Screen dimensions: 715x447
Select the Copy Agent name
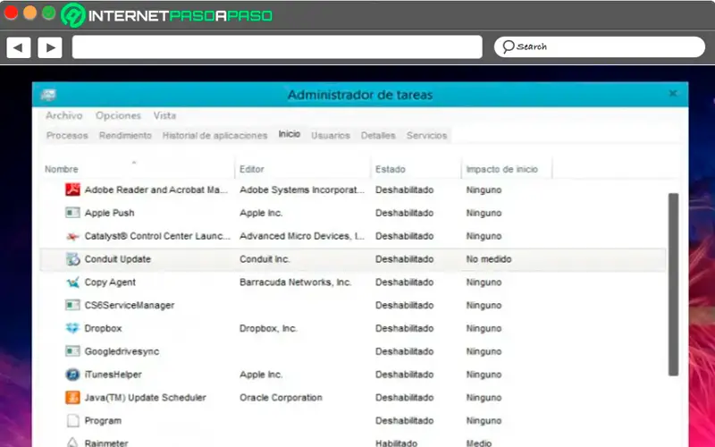[x=110, y=283]
